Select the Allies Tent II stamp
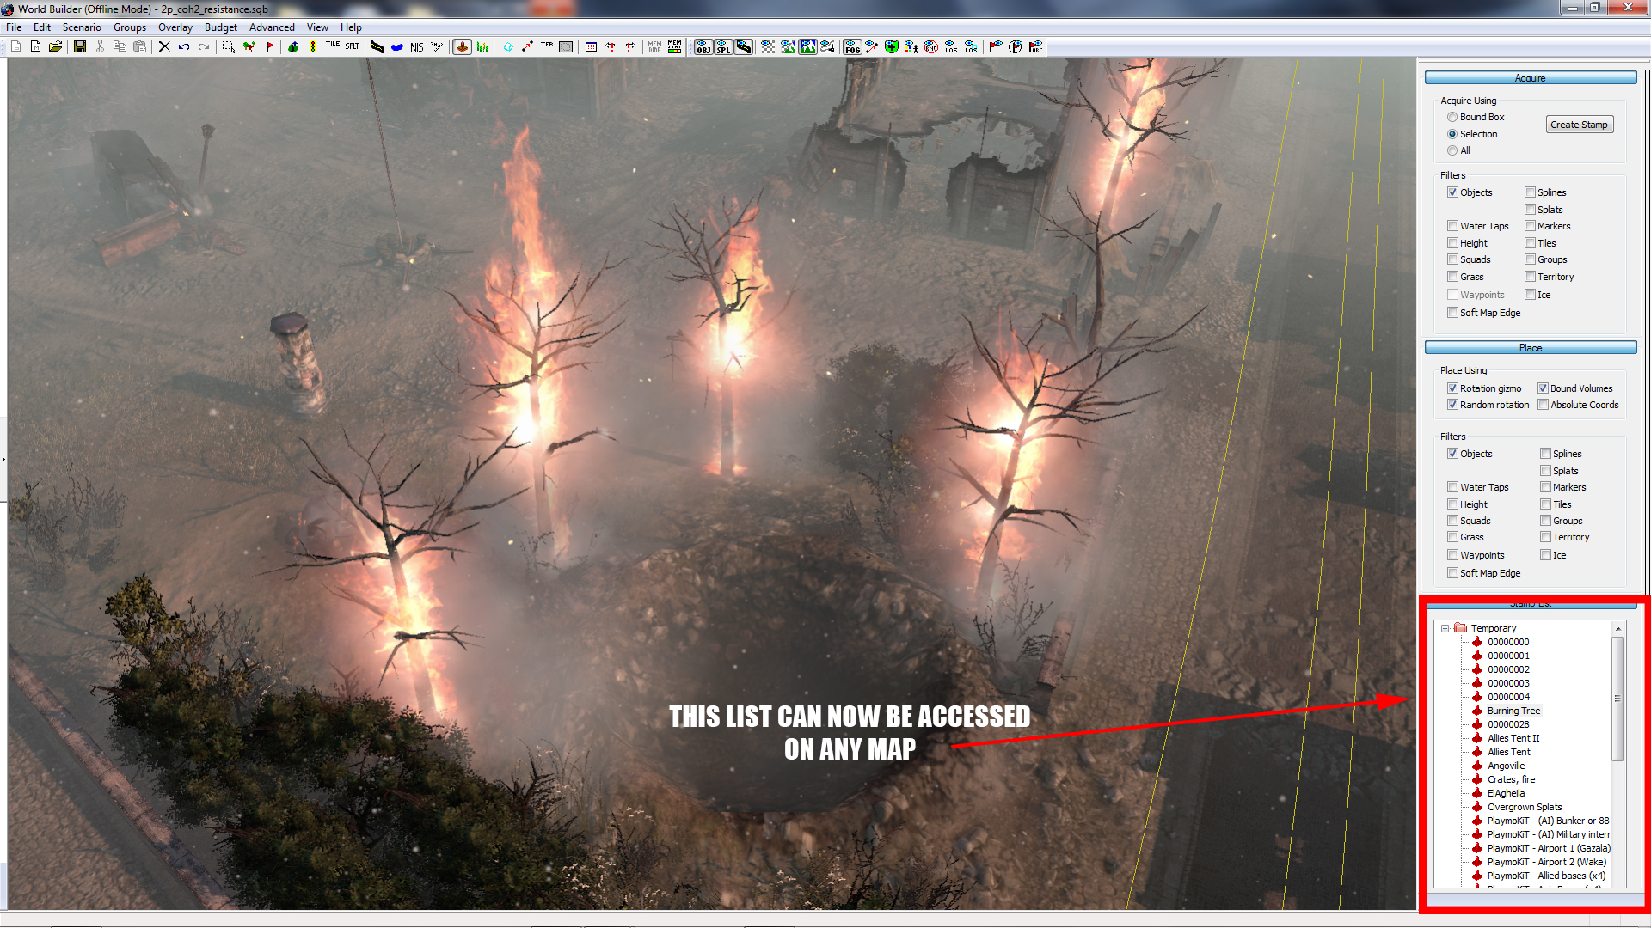This screenshot has height=928, width=1651. [1513, 738]
